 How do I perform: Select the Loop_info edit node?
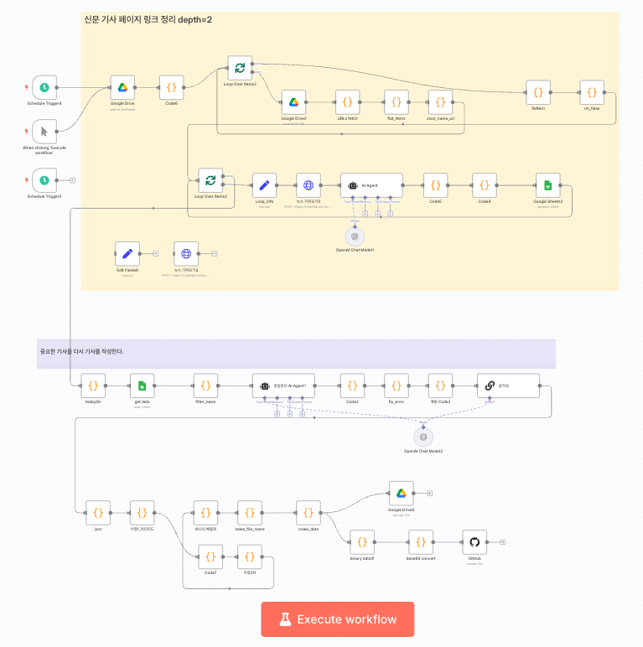click(x=264, y=185)
